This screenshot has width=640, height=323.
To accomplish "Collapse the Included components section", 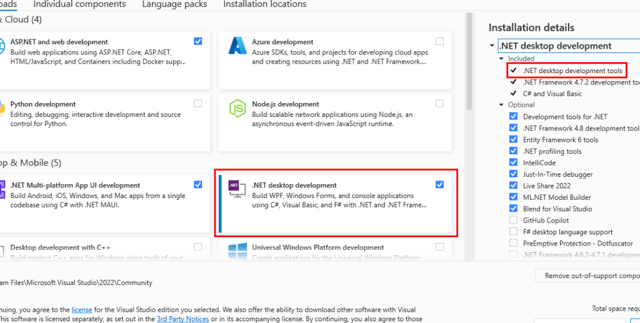I will 501,59.
